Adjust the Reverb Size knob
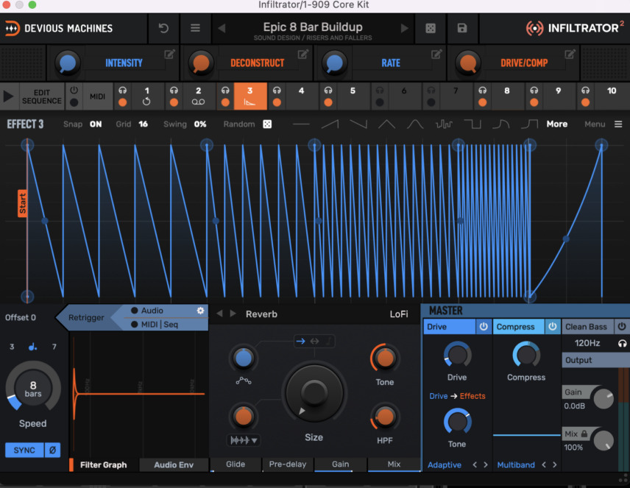Viewport: 630px width, 488px height. pos(314,392)
